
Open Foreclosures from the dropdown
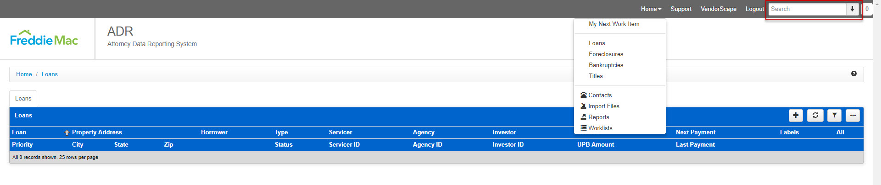[606, 54]
